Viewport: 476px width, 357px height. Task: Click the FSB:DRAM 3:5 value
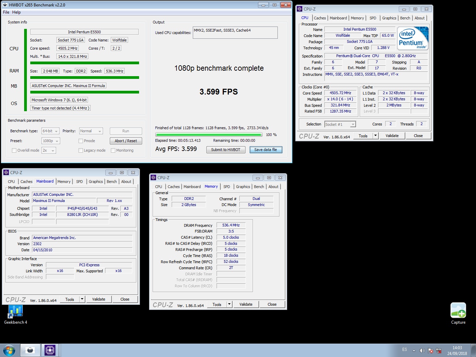(x=231, y=231)
